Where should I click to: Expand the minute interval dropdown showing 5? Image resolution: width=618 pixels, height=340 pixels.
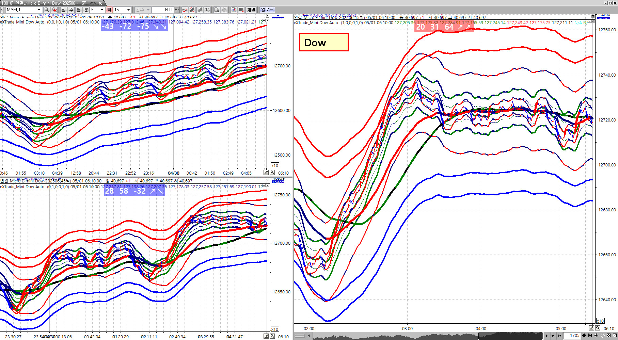(x=101, y=10)
